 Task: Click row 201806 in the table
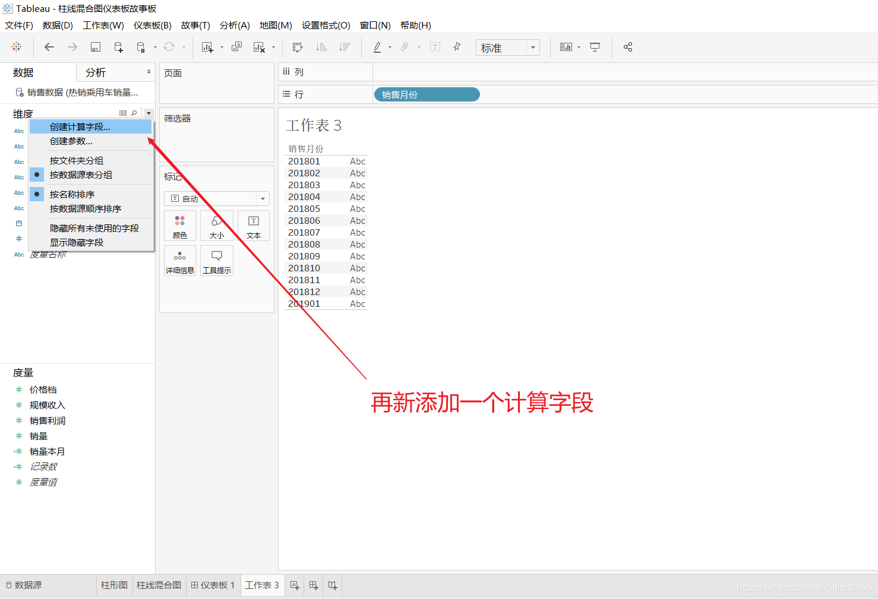[x=327, y=221]
